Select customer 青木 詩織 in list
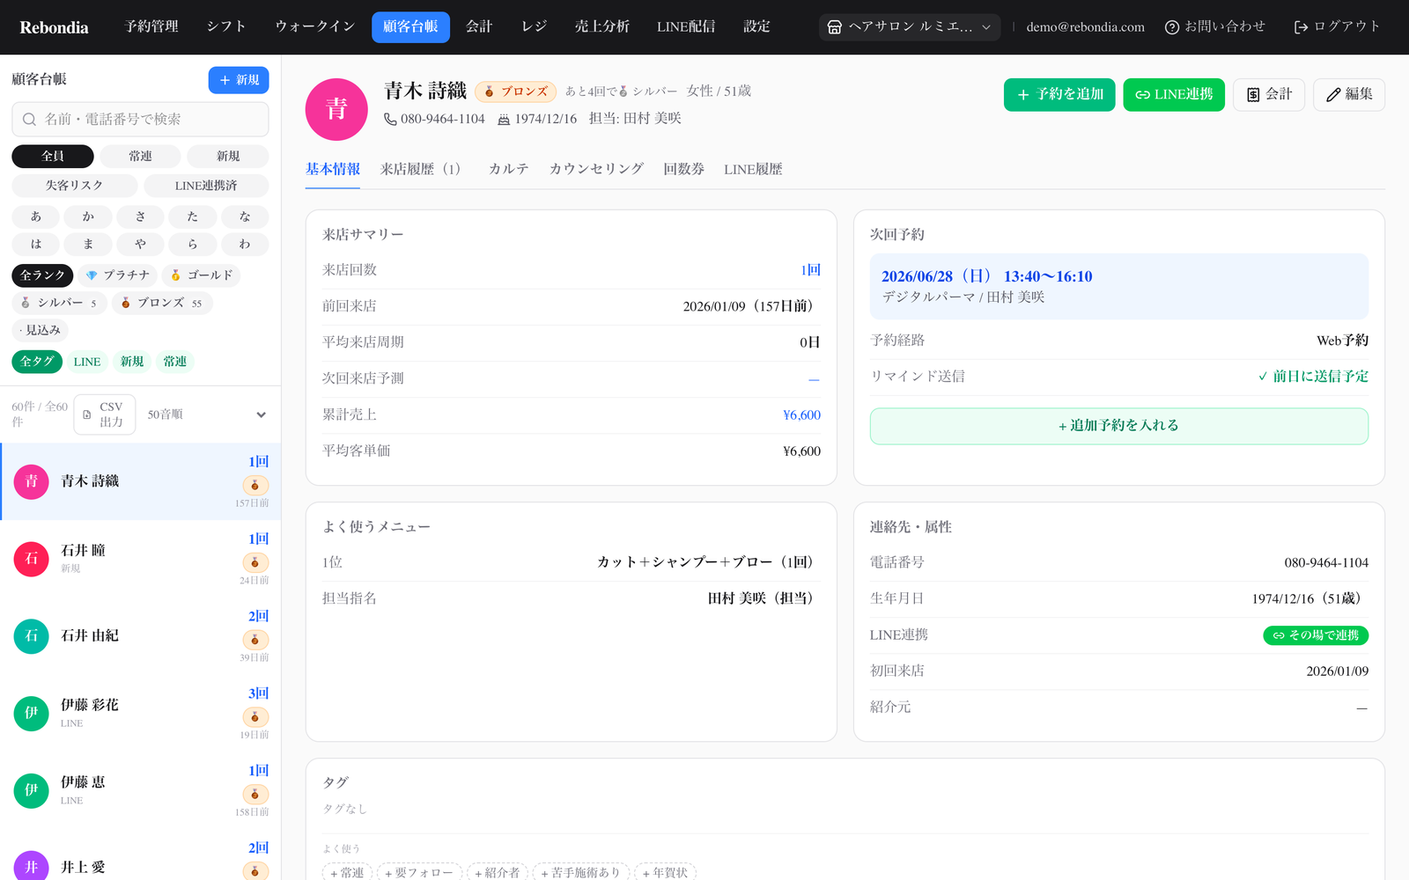 pos(141,481)
